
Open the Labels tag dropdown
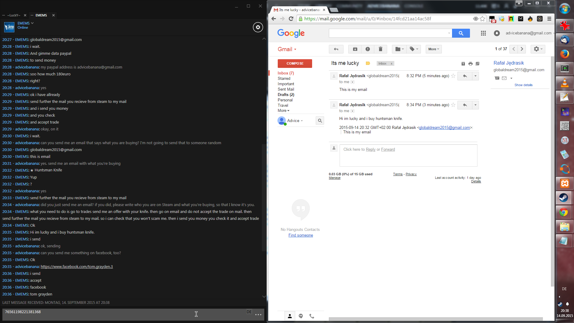click(414, 49)
